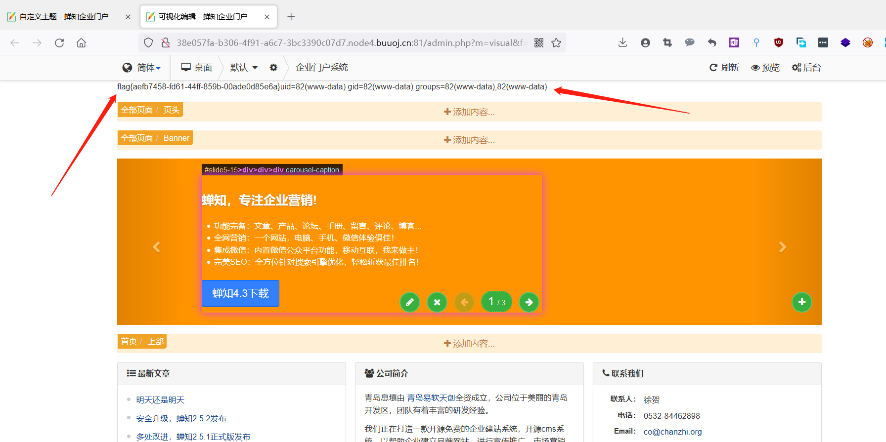Open 多处改进，蝉知2.5.1正式版发布 article
The image size is (886, 442).
coord(193,437)
